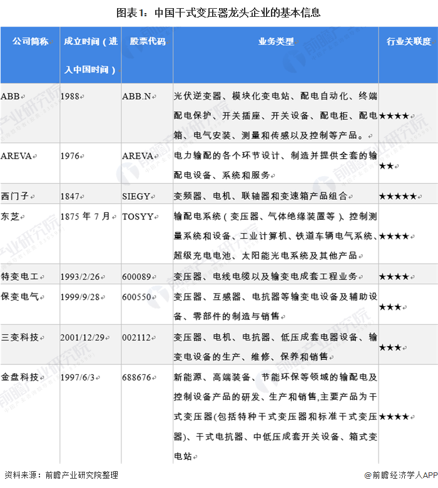Click the four-star rating in 东芝 row
This screenshot has height=488, width=438.
click(394, 236)
